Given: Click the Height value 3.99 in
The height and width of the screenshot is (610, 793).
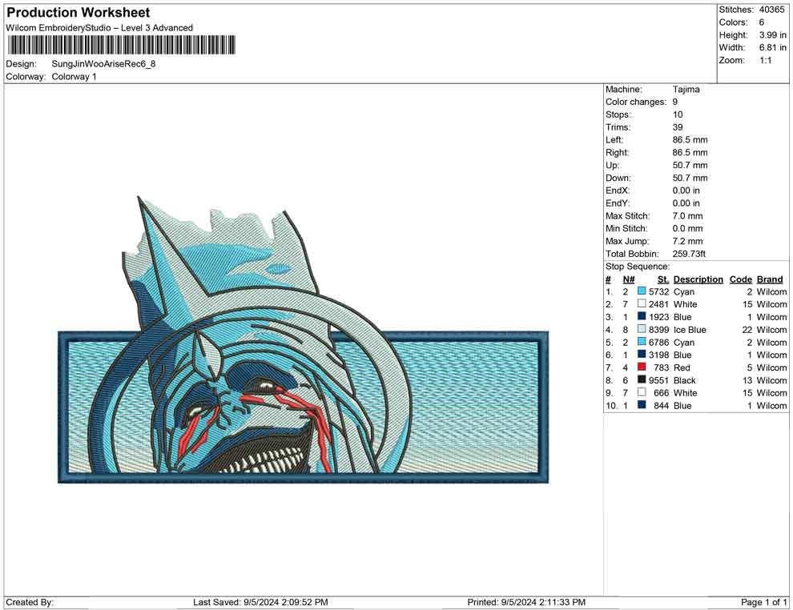Looking at the screenshot, I should [x=773, y=35].
